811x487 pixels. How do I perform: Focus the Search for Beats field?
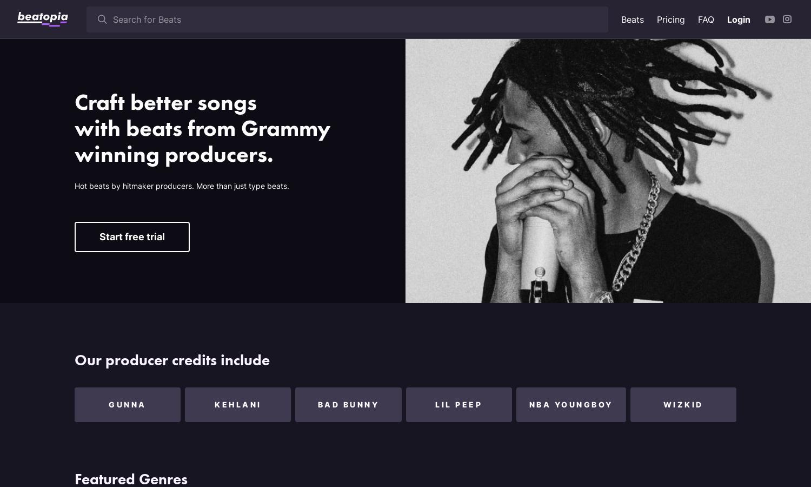pos(347,19)
